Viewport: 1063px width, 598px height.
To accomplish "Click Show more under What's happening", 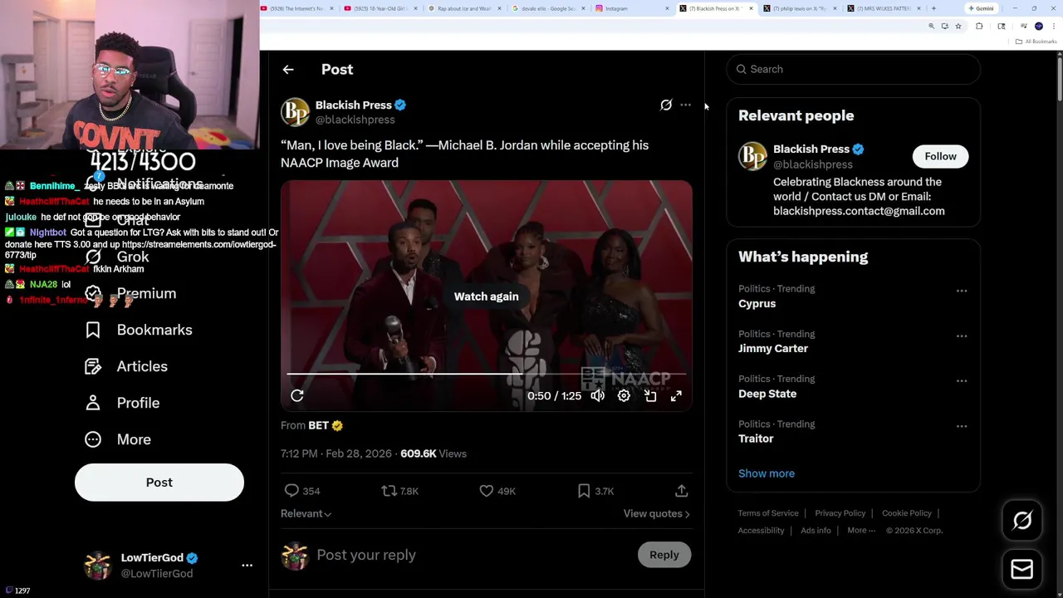I will point(766,473).
